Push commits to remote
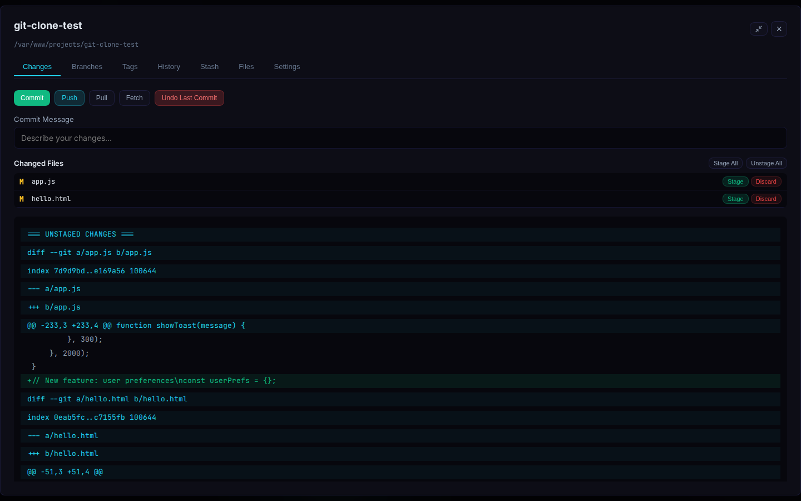 (x=70, y=98)
